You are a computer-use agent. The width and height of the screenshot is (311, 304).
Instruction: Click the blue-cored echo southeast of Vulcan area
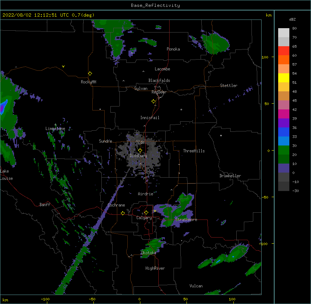(218, 261)
